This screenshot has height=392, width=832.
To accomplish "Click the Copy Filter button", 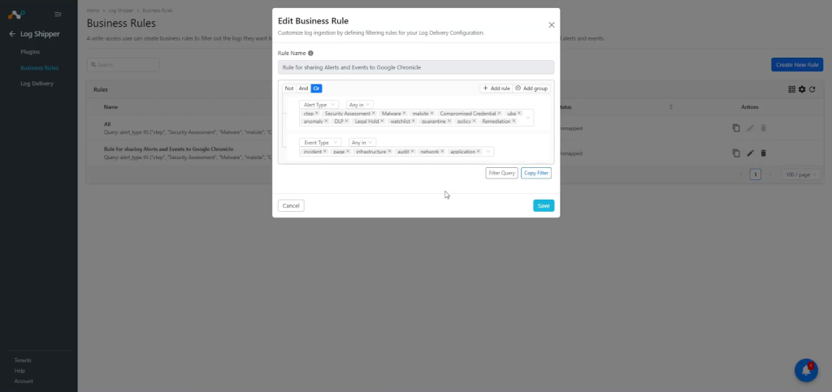I will [x=536, y=173].
